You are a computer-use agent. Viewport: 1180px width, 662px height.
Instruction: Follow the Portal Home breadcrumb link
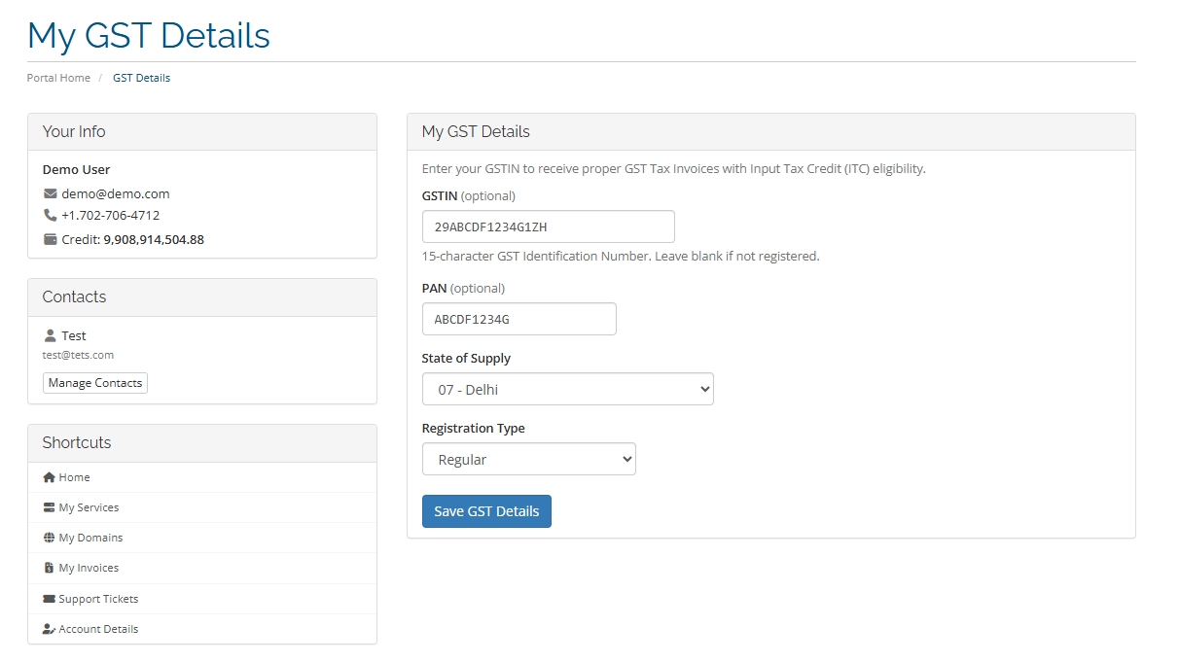pos(58,78)
